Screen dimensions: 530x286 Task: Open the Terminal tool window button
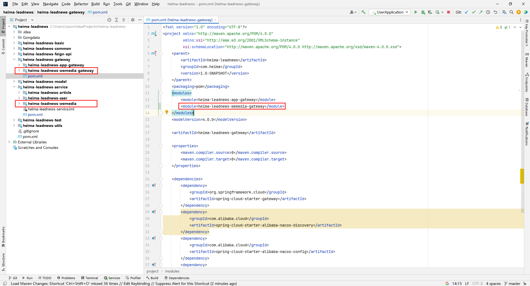coord(89,278)
